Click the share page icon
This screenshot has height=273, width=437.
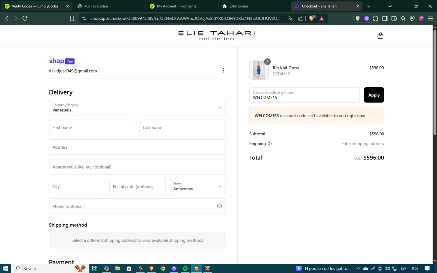(300, 18)
